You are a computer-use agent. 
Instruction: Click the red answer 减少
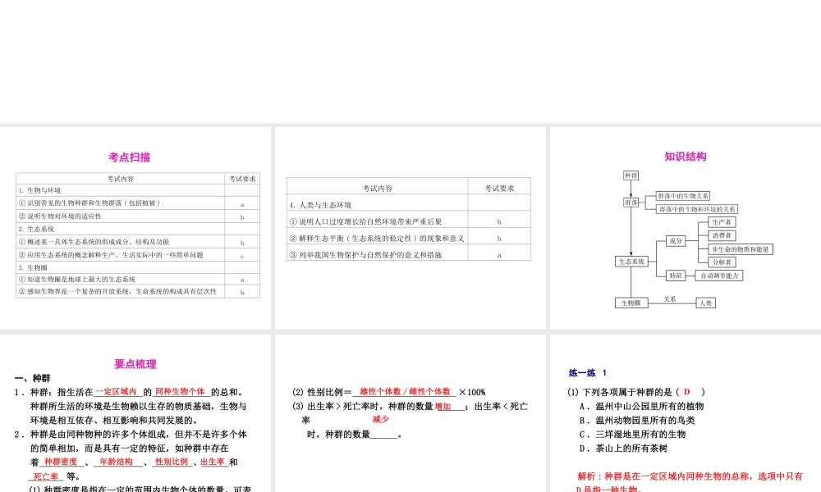click(381, 419)
